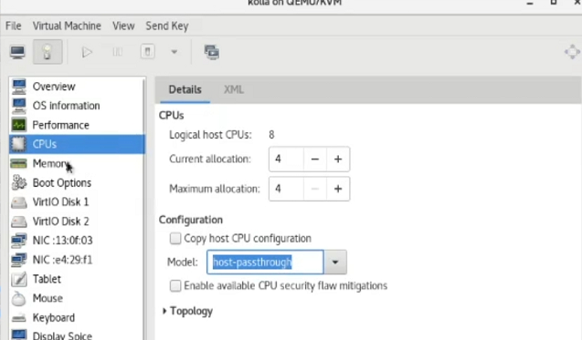The width and height of the screenshot is (582, 340).
Task: Select VirtIO Disk 2 label in list
Action: click(x=60, y=222)
